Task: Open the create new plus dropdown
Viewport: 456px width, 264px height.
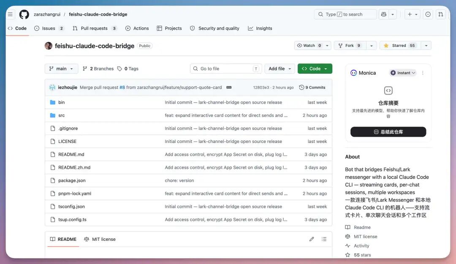Action: pyautogui.click(x=413, y=14)
